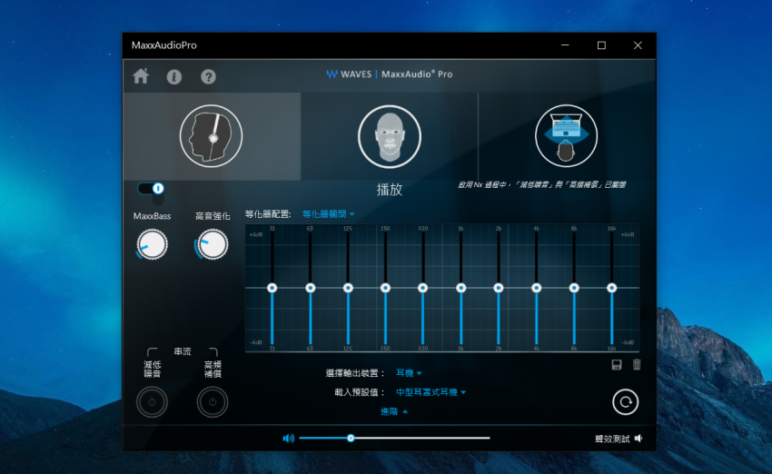The height and width of the screenshot is (474, 772).
Task: Click the 載入預設值 label
Action: tap(360, 392)
